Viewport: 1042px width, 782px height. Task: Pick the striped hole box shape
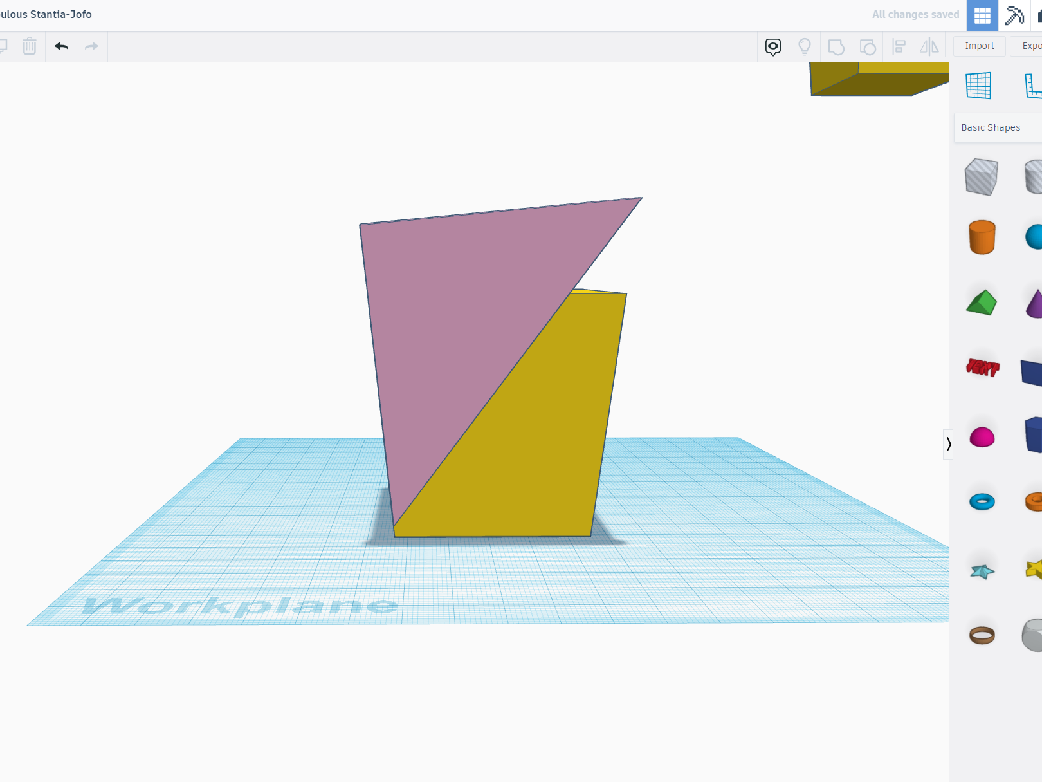[982, 177]
